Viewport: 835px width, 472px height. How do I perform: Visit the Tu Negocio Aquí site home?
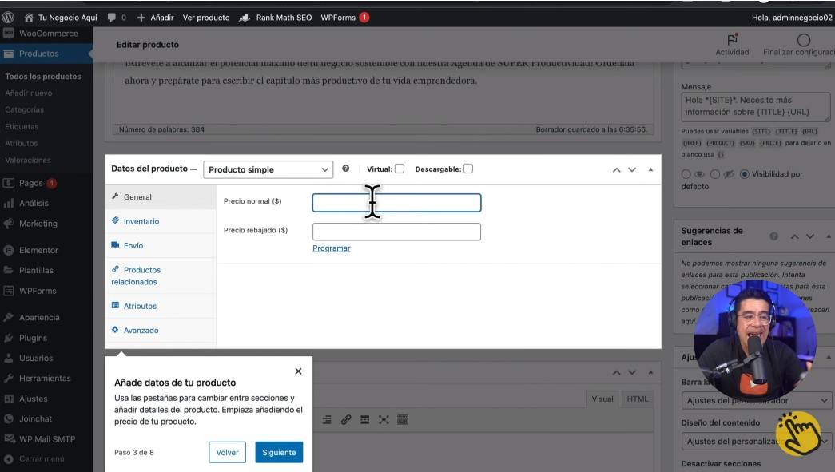[61, 18]
